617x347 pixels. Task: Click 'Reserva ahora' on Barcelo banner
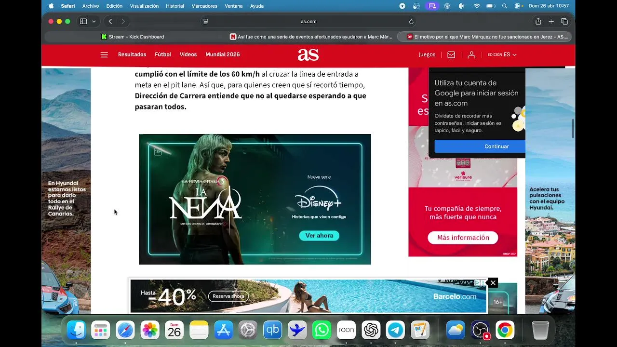228,296
